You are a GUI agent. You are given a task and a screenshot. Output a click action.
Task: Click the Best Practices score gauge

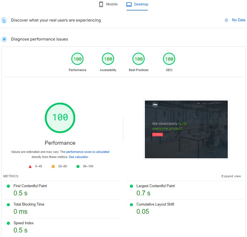click(138, 59)
